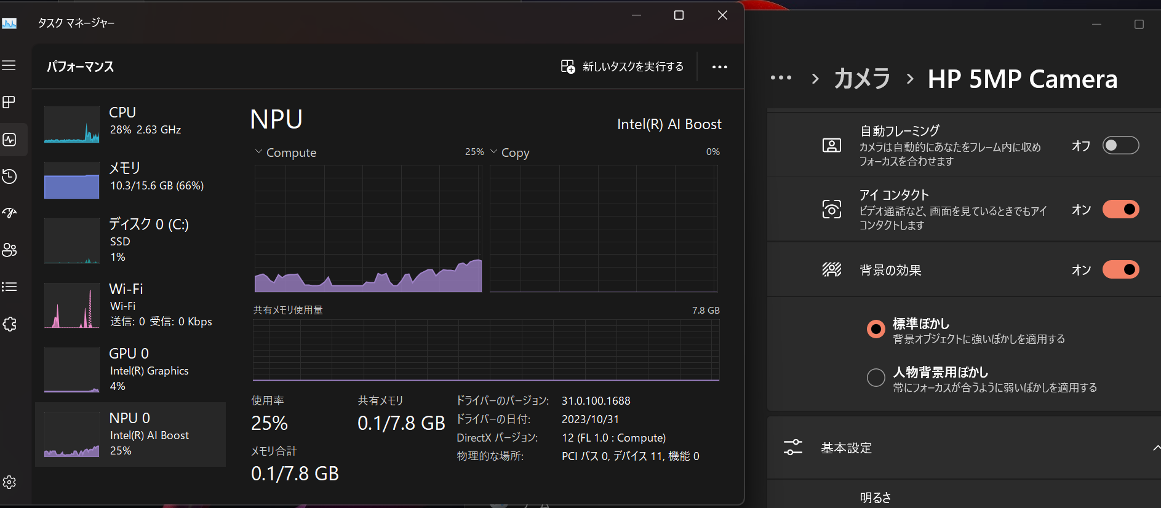Select the 標準ぼかし radio button
1161x508 pixels.
pyautogui.click(x=876, y=329)
